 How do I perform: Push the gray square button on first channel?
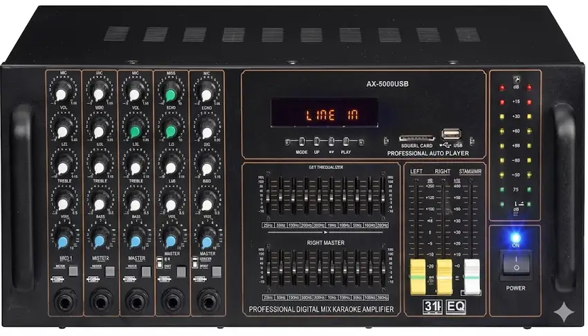pyautogui.click(x=73, y=271)
